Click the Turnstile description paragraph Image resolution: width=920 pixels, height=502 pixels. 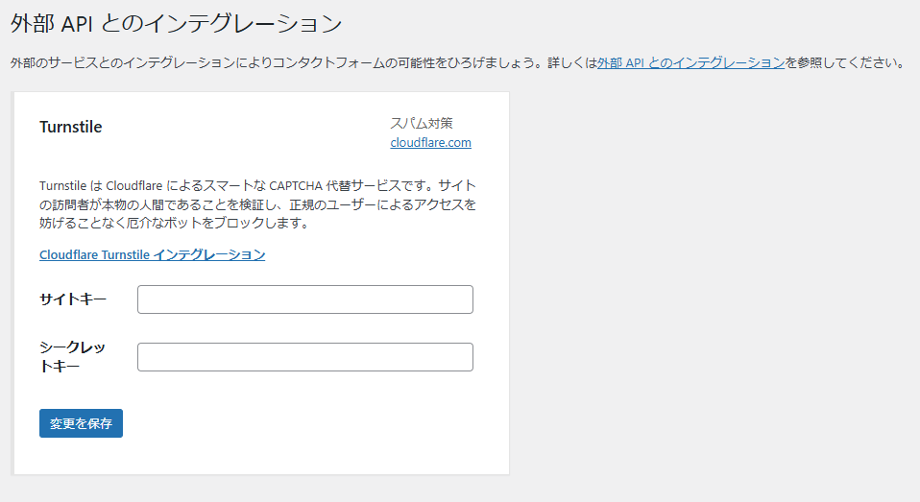coord(257,204)
